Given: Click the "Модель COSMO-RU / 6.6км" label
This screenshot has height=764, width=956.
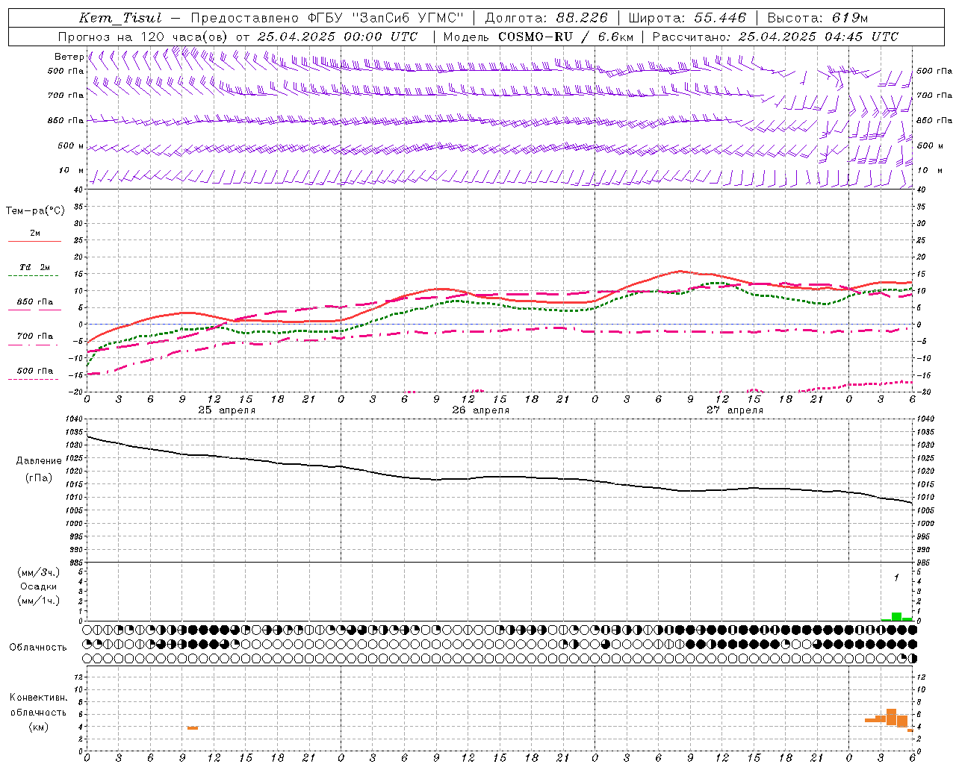Looking at the screenshot, I should (538, 37).
